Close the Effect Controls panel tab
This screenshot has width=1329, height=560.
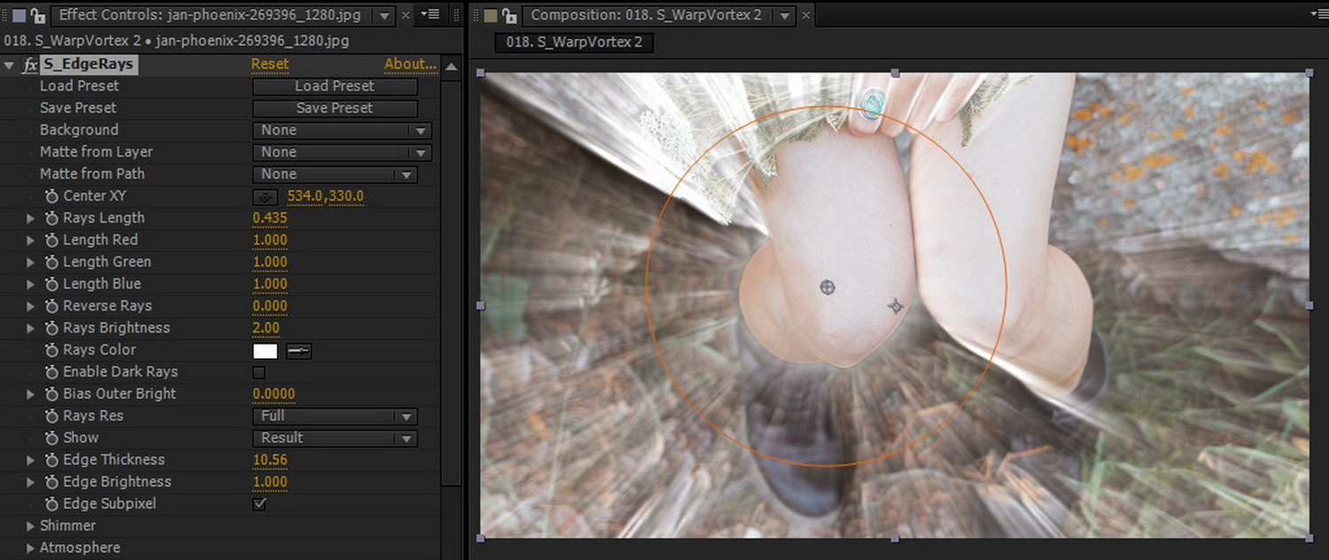[406, 15]
